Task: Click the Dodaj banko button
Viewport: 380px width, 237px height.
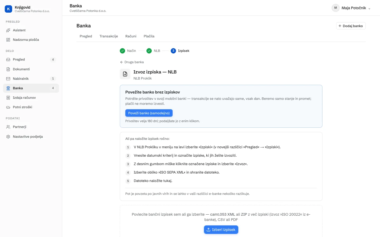Action: tap(351, 26)
